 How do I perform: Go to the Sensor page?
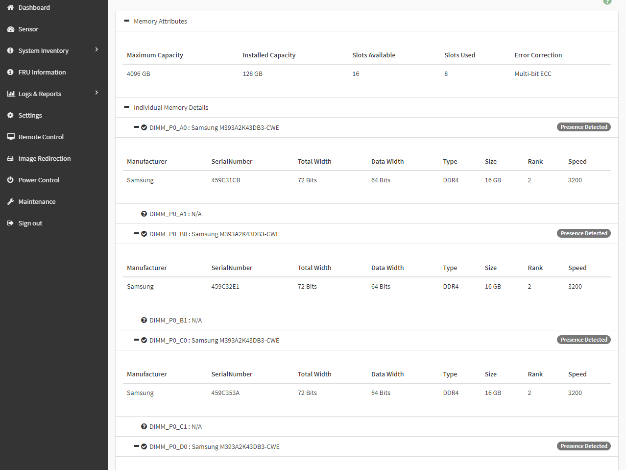point(54,29)
